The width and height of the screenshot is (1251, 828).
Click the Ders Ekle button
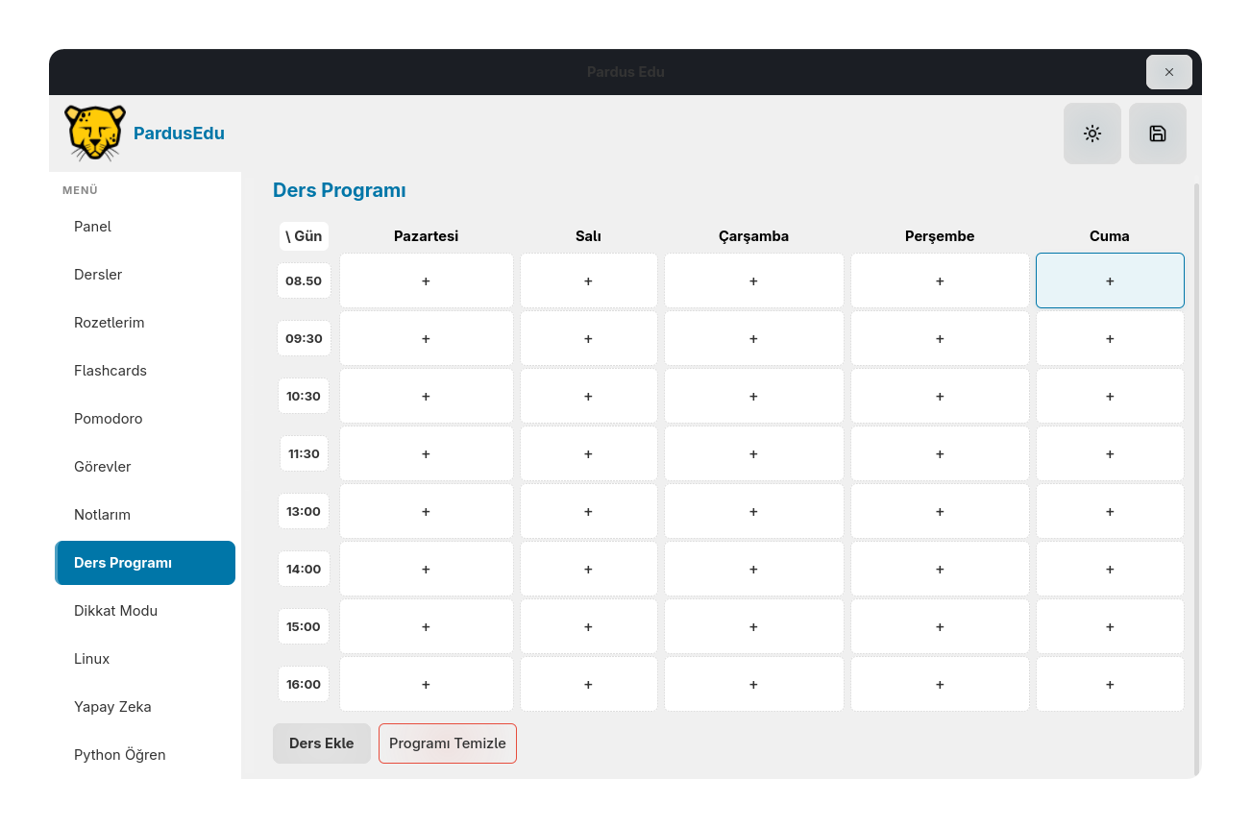[x=322, y=743]
